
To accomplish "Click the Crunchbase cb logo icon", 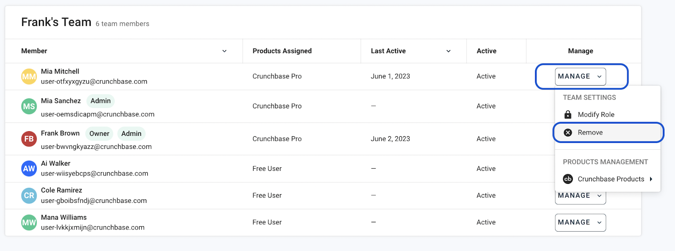I will 568,179.
